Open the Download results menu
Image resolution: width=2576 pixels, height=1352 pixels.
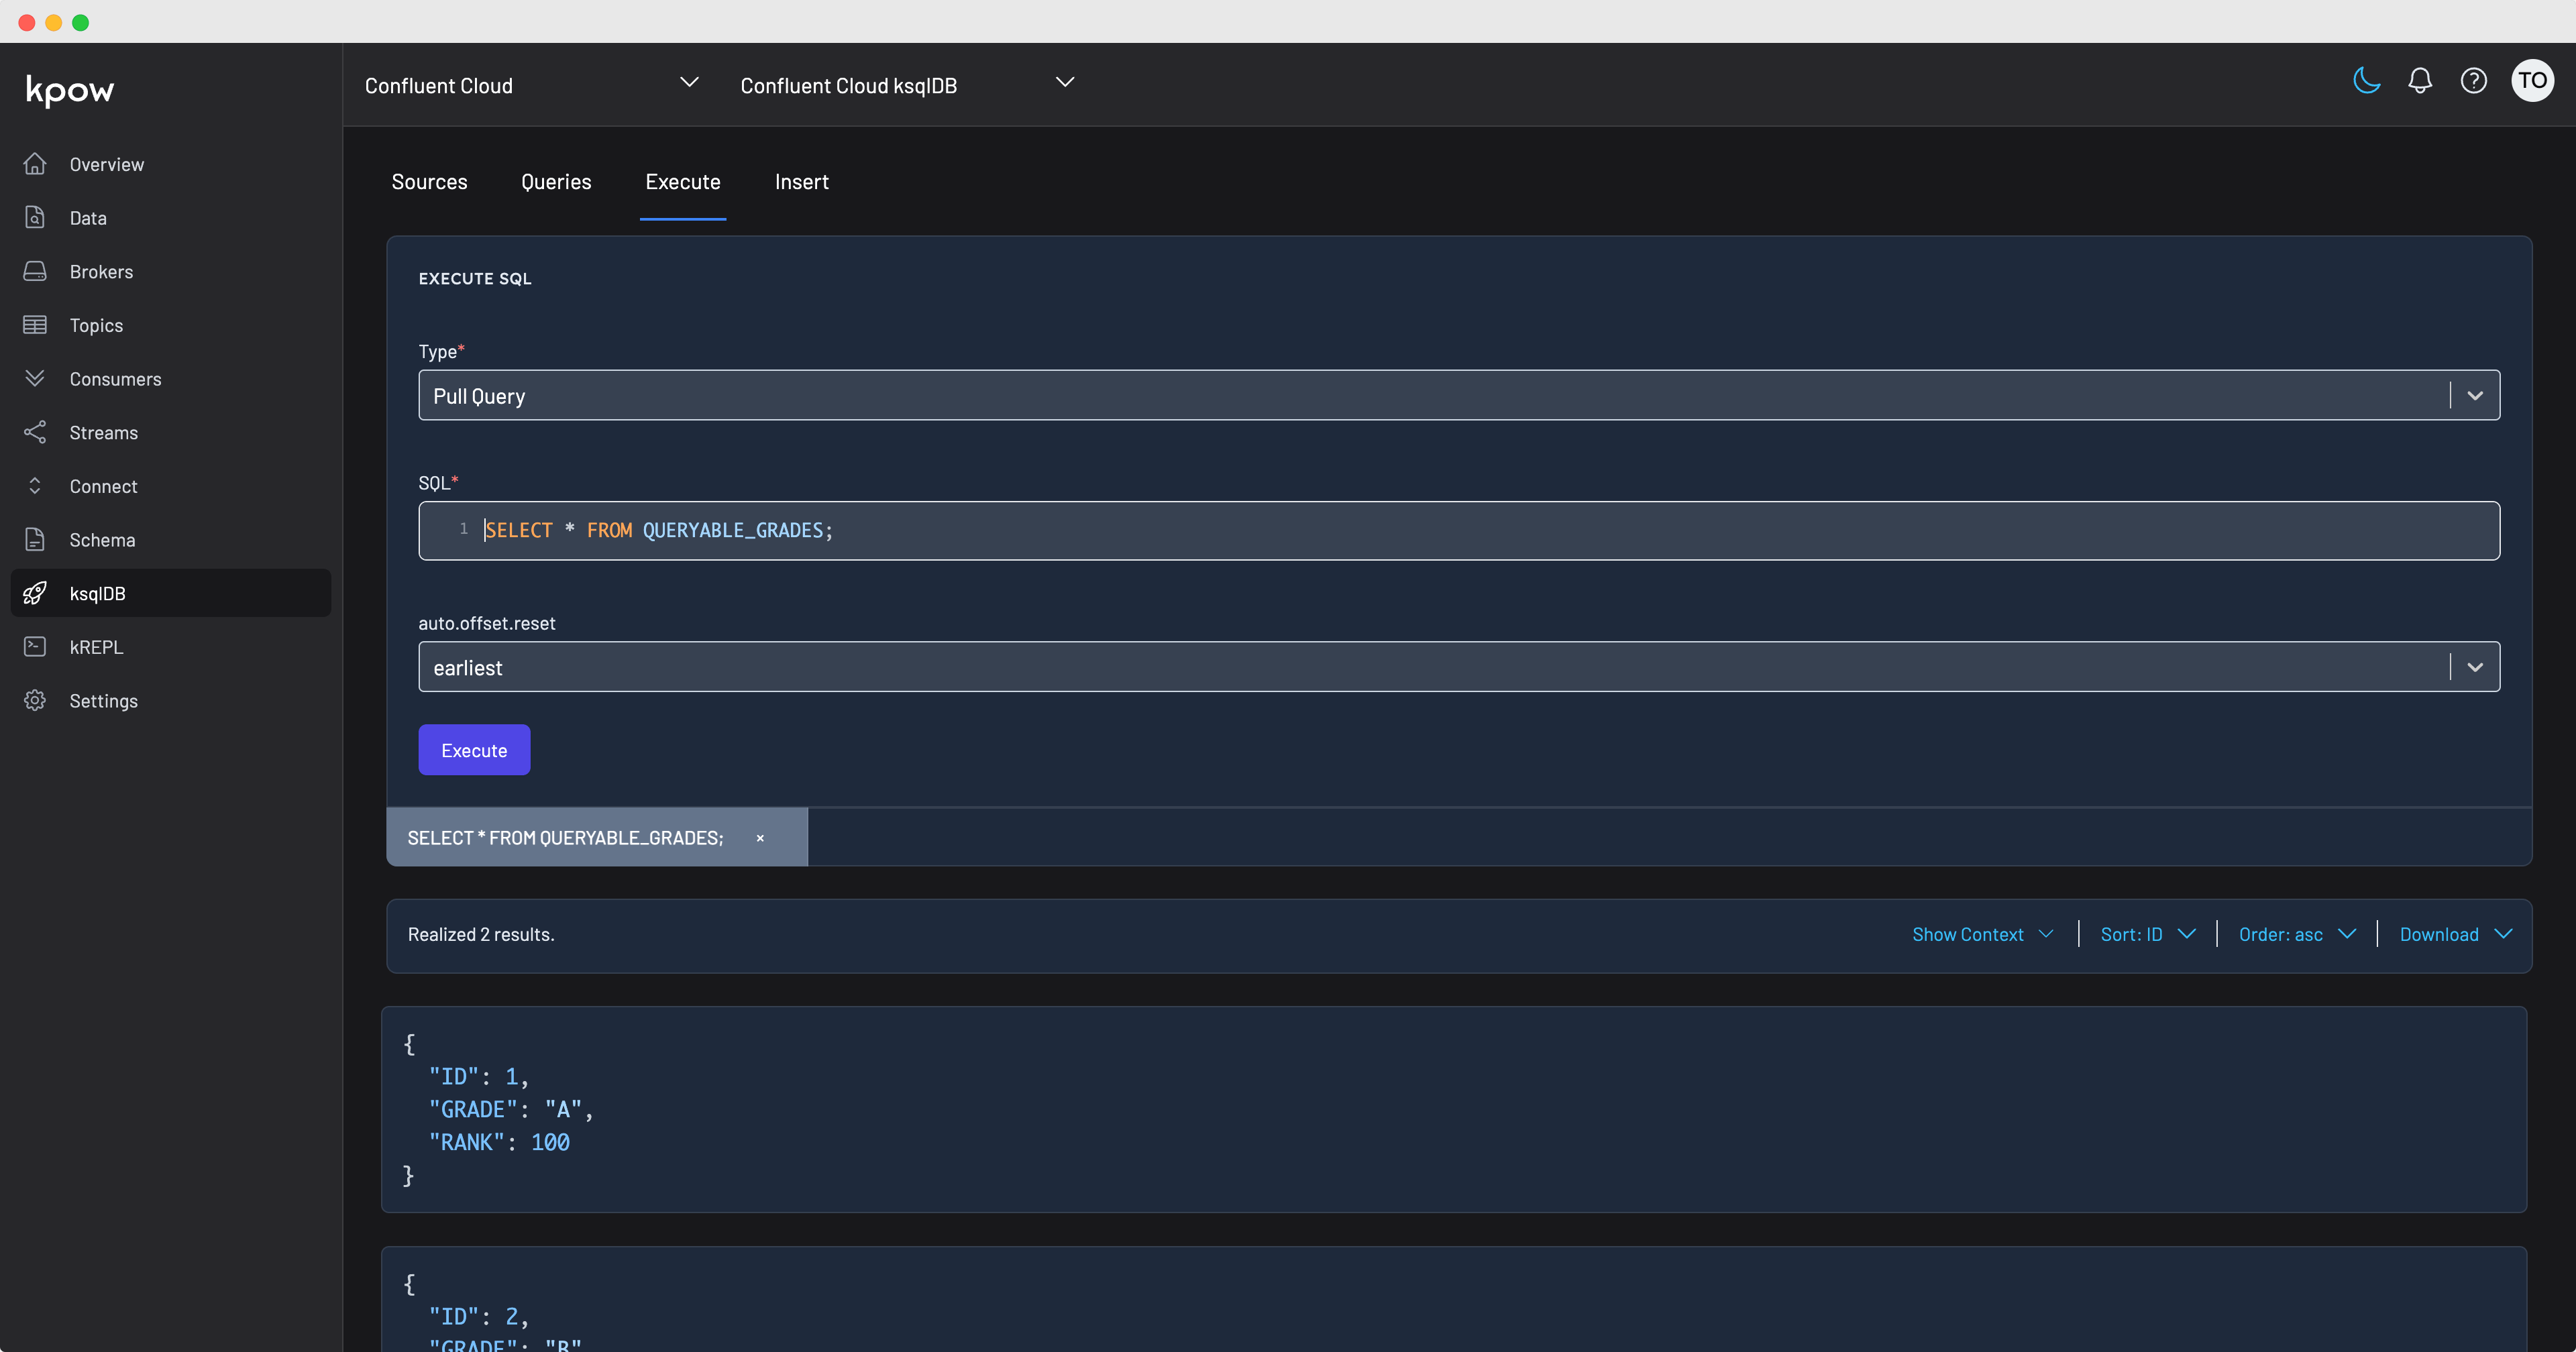2455,934
